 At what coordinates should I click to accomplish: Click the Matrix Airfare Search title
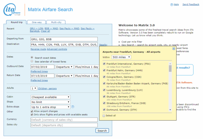tap(50, 9)
